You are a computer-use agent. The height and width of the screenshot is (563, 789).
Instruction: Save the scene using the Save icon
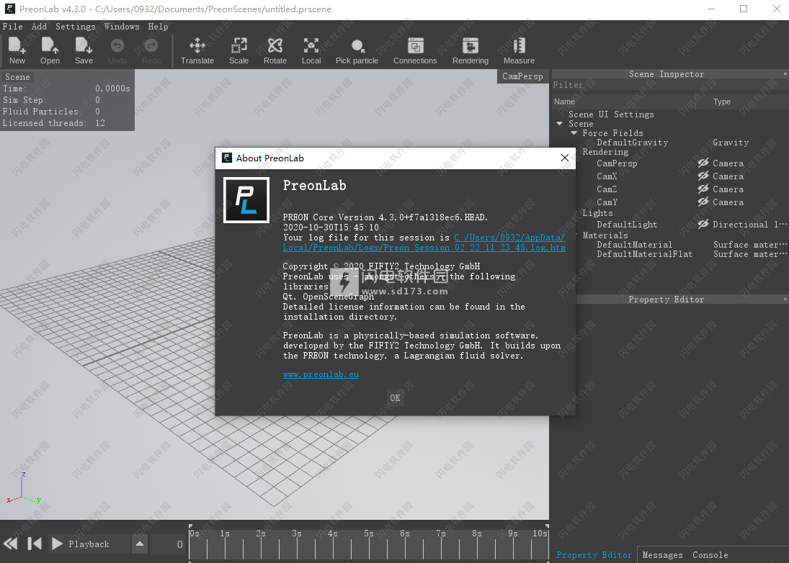click(84, 51)
